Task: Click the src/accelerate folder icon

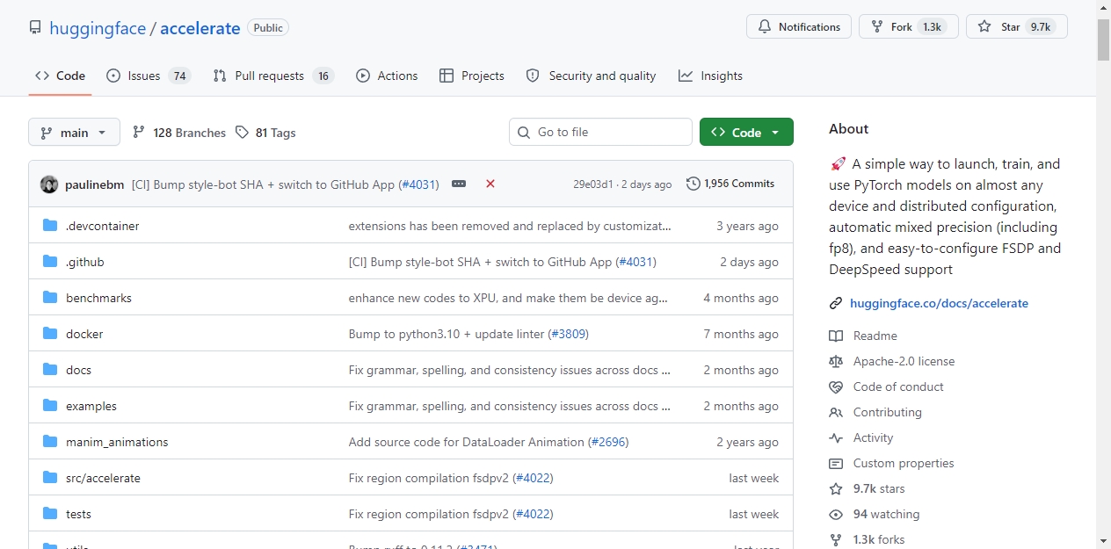Action: 50,478
